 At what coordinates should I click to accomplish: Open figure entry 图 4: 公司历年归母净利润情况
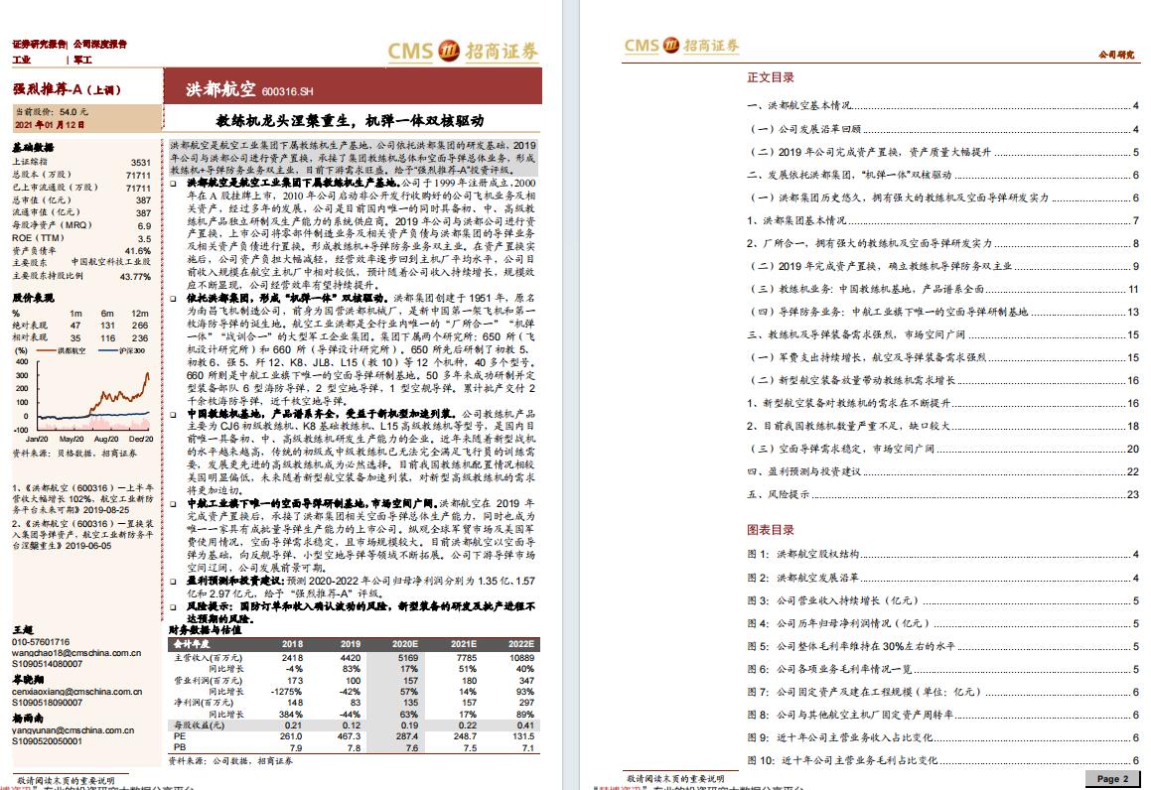click(942, 622)
